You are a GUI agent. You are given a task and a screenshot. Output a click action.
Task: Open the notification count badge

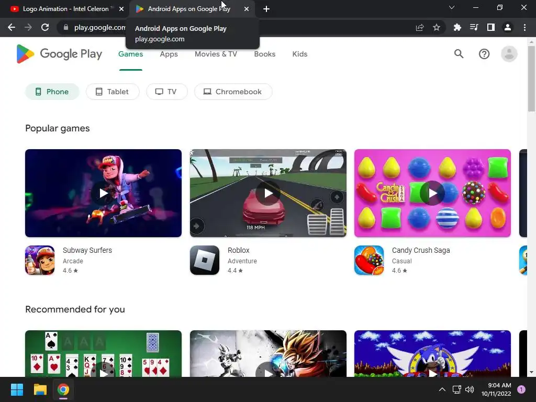[521, 389]
